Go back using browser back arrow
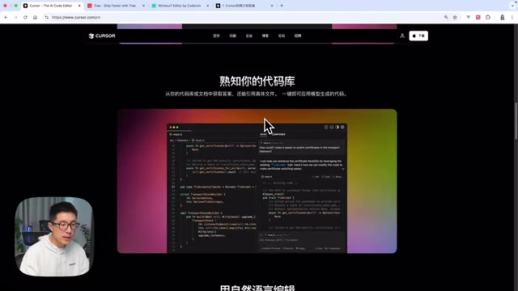518x291 pixels. pos(6,17)
